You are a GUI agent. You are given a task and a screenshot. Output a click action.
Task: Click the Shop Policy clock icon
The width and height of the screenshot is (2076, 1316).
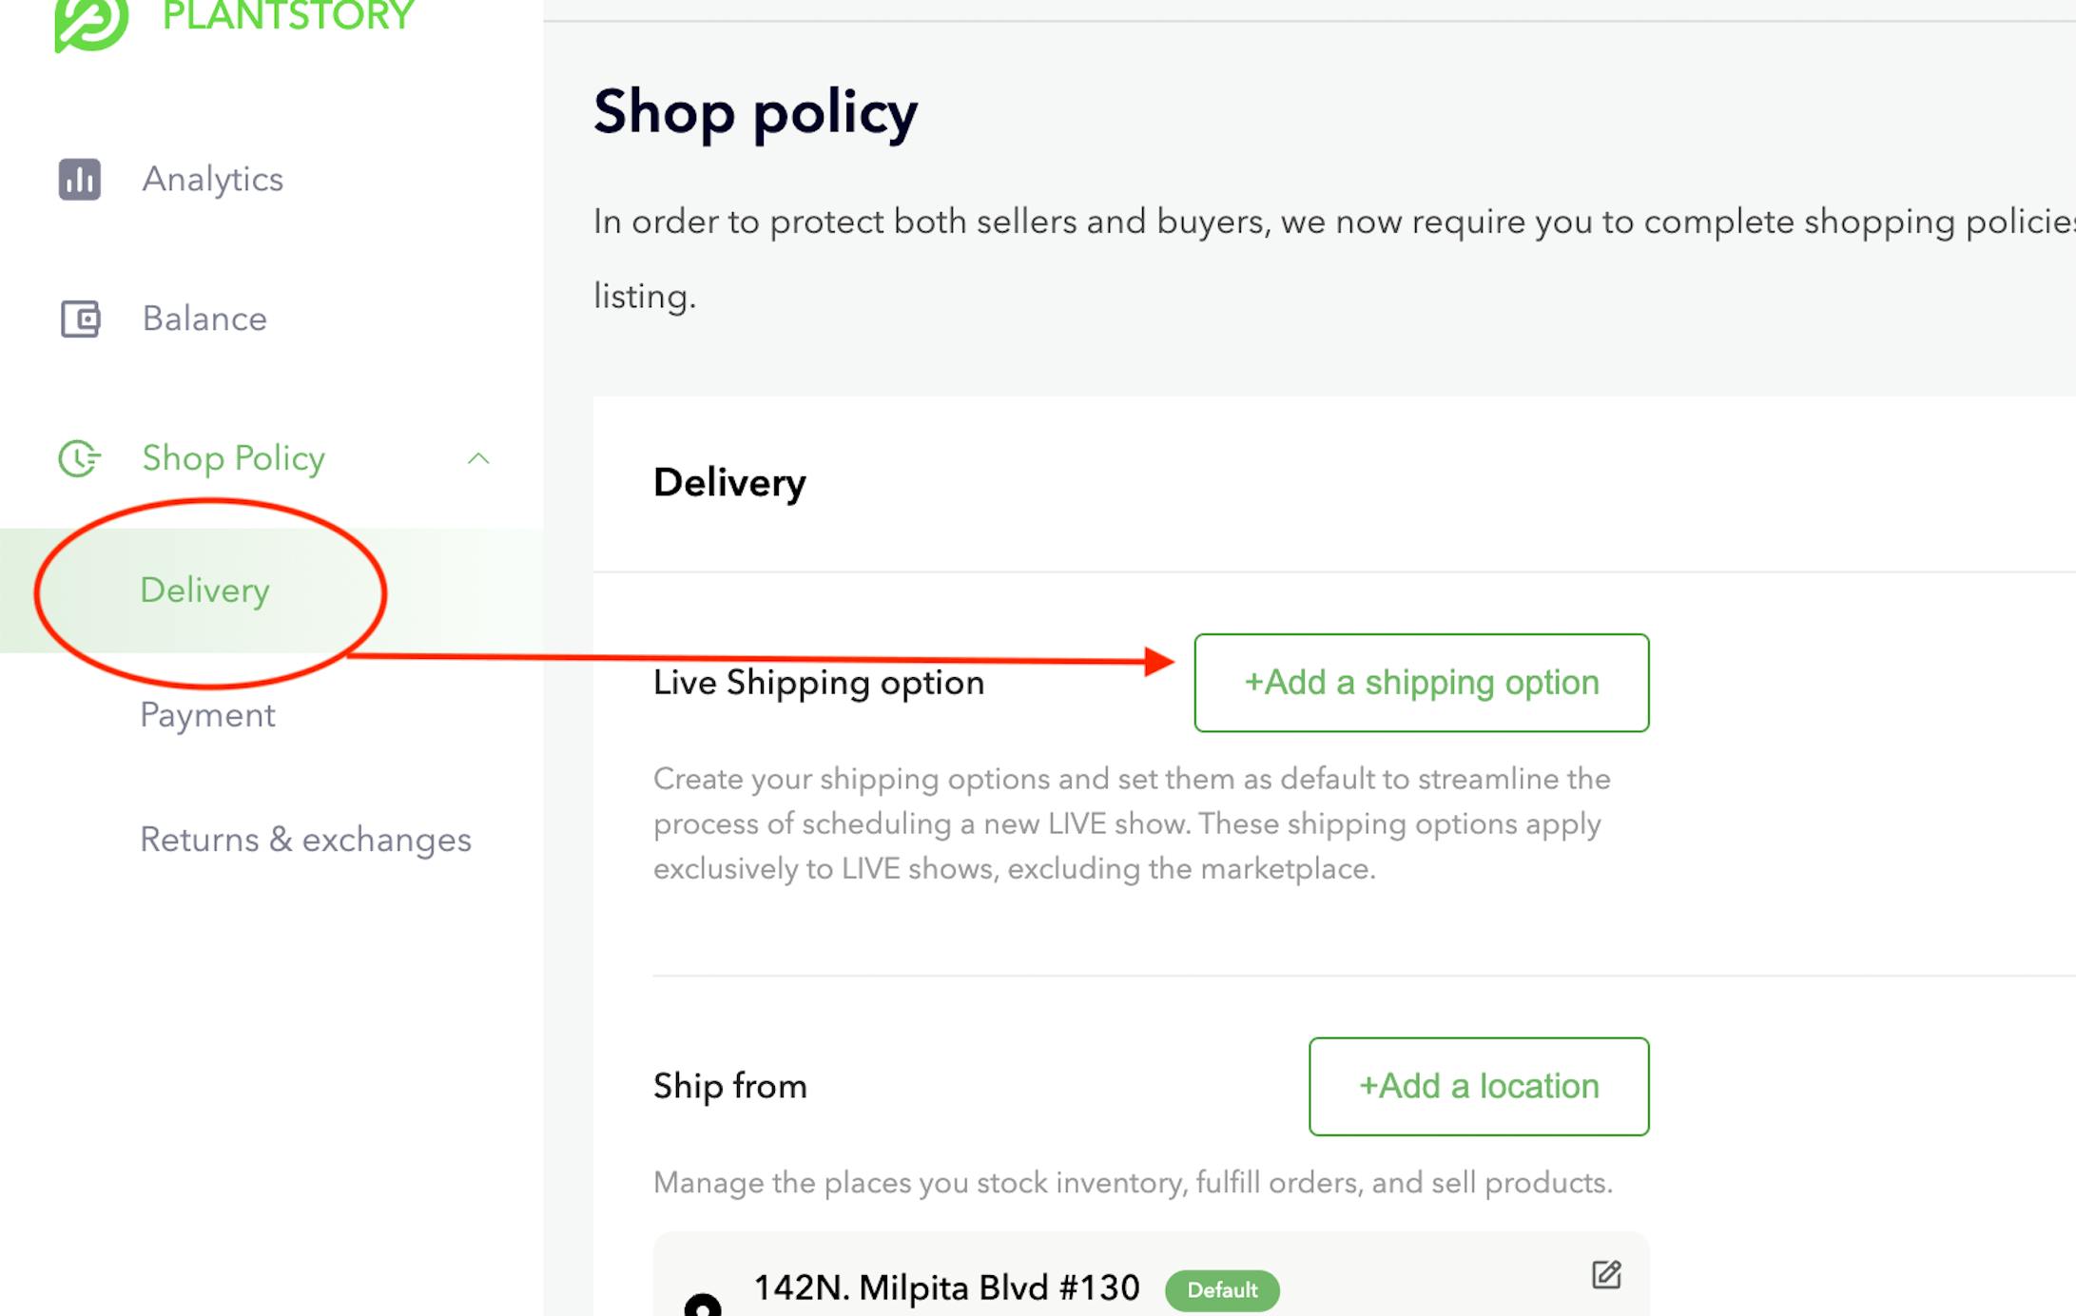79,458
